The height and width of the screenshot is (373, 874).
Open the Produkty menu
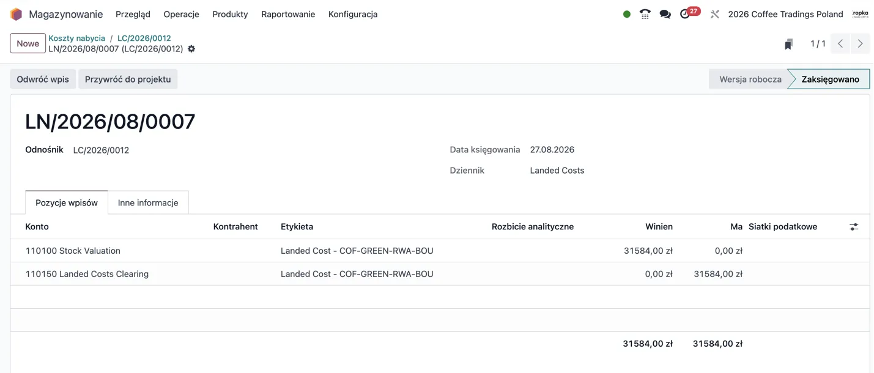tap(230, 14)
